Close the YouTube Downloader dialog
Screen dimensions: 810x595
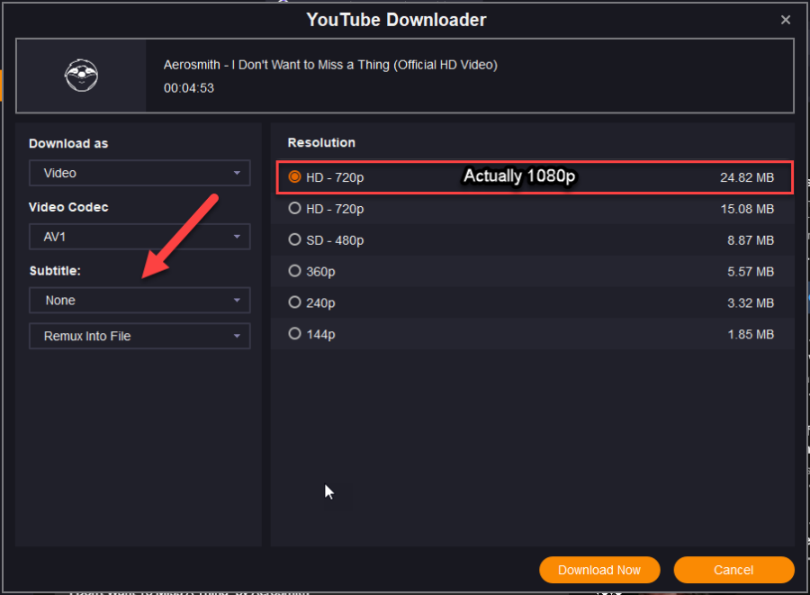pyautogui.click(x=785, y=20)
